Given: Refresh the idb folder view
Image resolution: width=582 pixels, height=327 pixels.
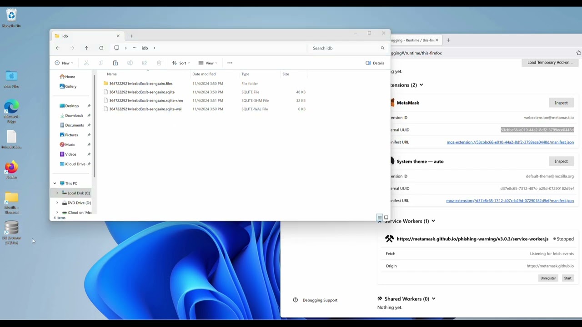Looking at the screenshot, I should (x=101, y=48).
